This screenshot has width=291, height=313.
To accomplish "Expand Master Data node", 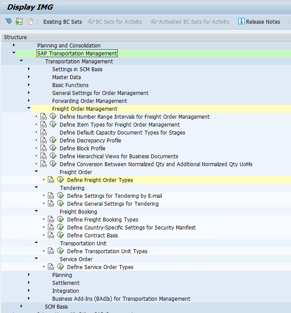I will (29, 77).
